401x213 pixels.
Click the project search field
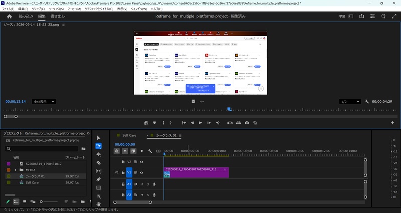[42, 148]
